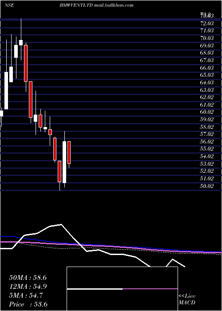Viewport: 222px width, 311px height.
Task: Click the 67.03 price axis label
Action: pos(207,60)
